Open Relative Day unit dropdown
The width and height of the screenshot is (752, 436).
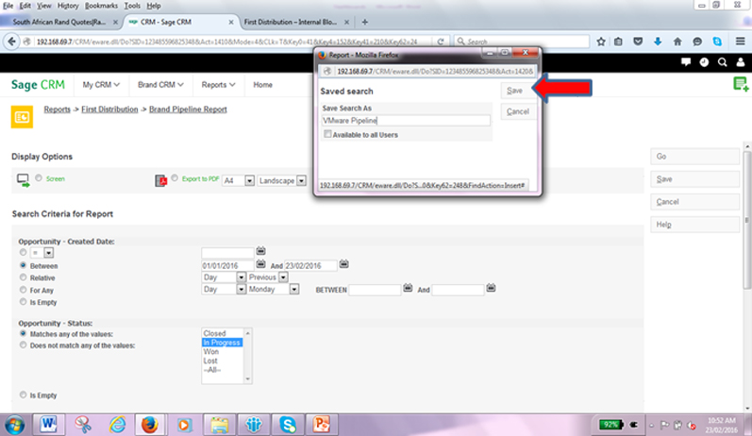point(224,277)
